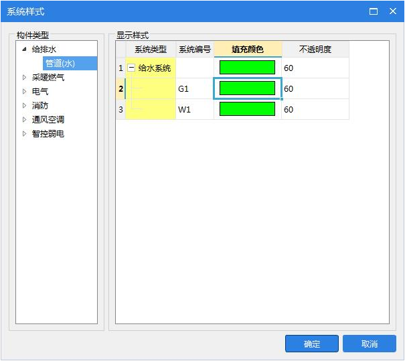Expand the 通风空调 category arrow
The height and width of the screenshot is (361, 405).
[25, 120]
